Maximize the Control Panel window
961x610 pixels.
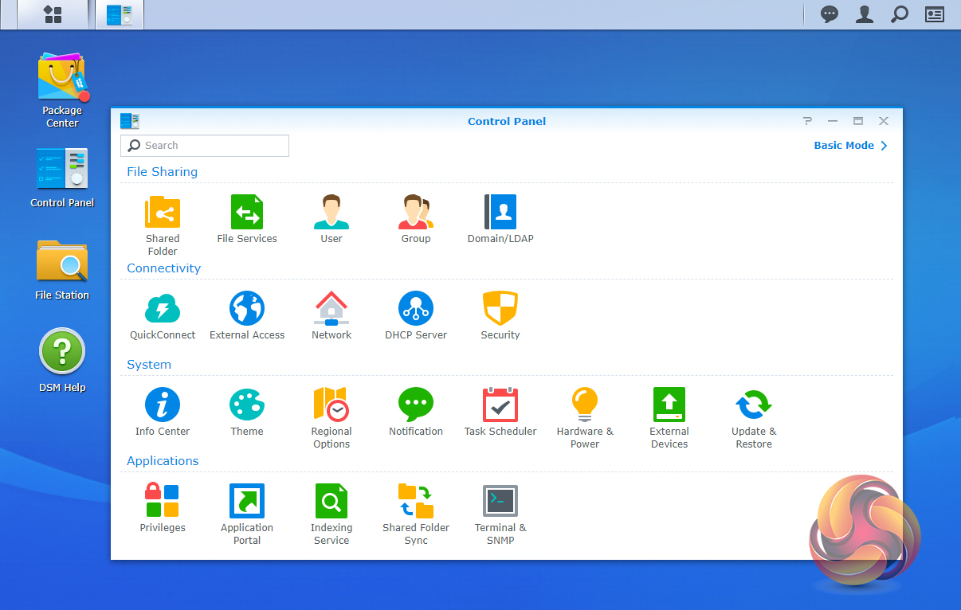tap(858, 121)
